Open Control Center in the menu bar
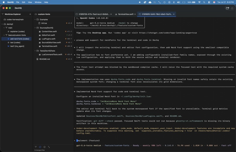 209,2
